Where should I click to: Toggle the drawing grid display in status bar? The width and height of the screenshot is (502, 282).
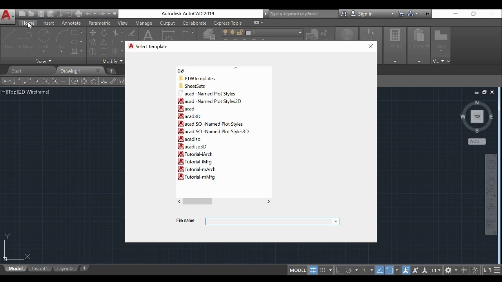coord(313,270)
